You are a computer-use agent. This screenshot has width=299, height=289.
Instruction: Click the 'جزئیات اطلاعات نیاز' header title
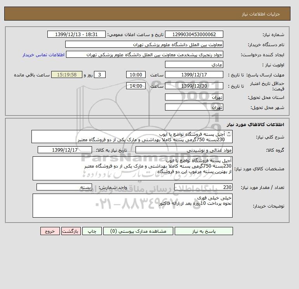[x=261, y=14]
